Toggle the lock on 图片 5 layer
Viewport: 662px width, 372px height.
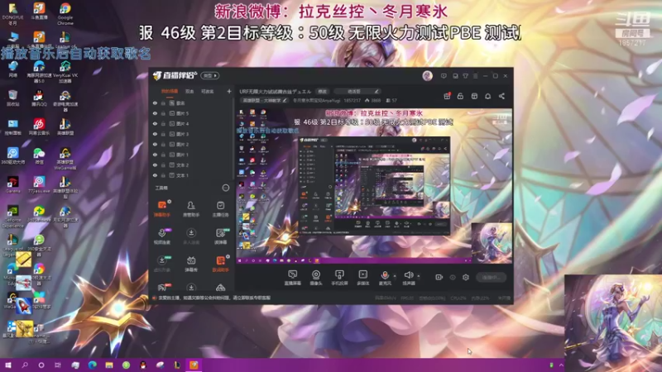click(163, 113)
